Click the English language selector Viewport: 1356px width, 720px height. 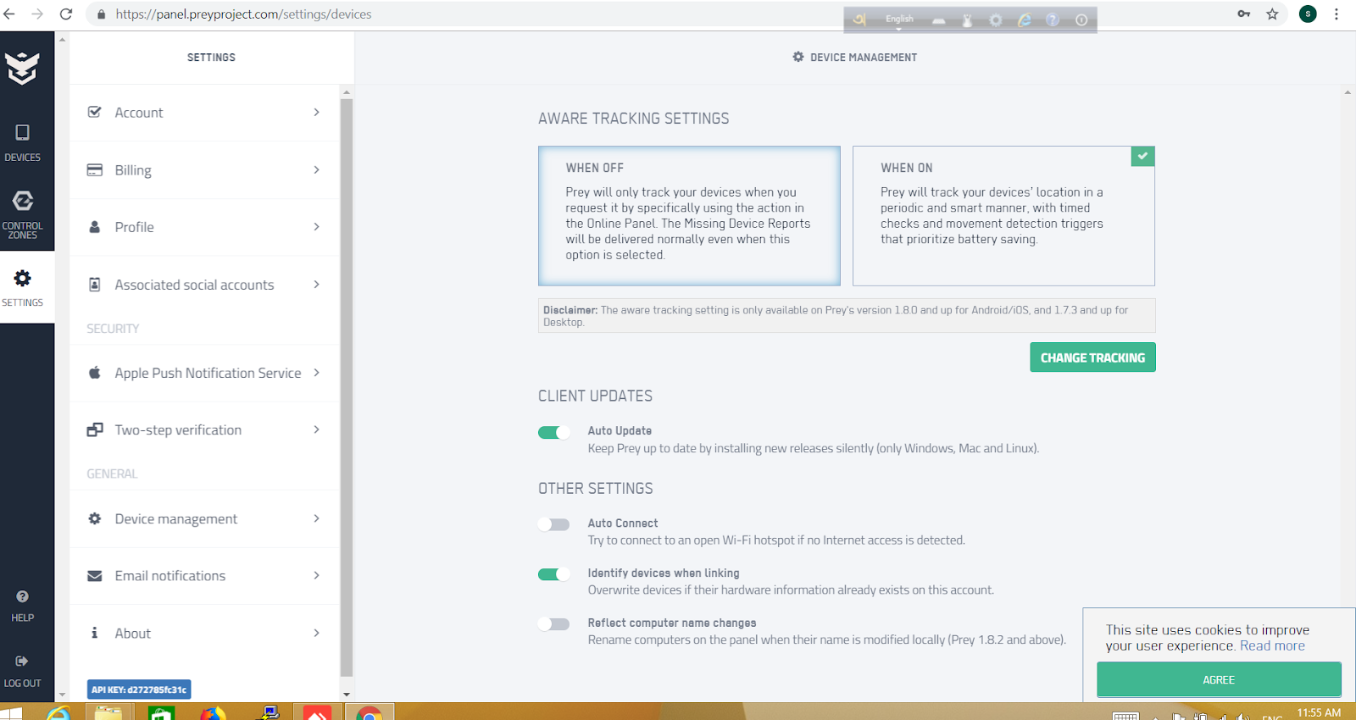click(x=899, y=19)
